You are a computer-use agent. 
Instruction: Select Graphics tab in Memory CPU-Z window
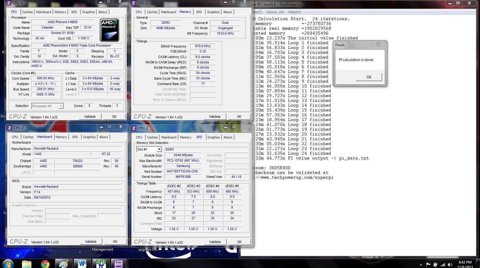coord(213,12)
